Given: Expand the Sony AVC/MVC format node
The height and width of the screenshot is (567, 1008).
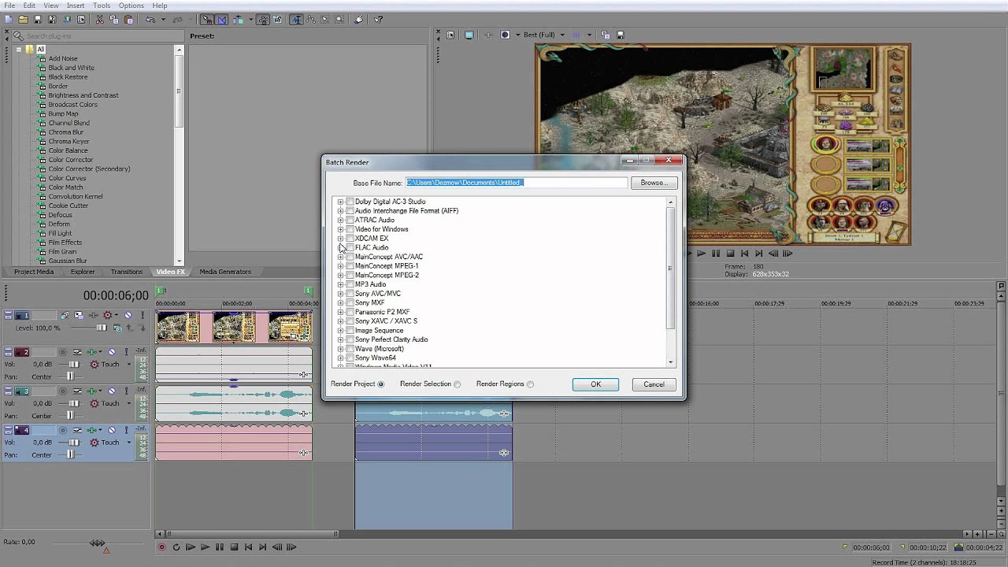Looking at the screenshot, I should click(340, 294).
